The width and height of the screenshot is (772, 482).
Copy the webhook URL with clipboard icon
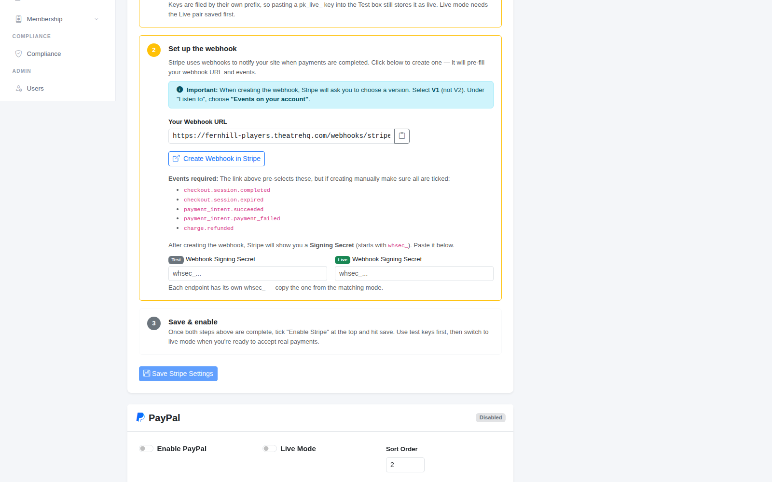[x=402, y=136]
